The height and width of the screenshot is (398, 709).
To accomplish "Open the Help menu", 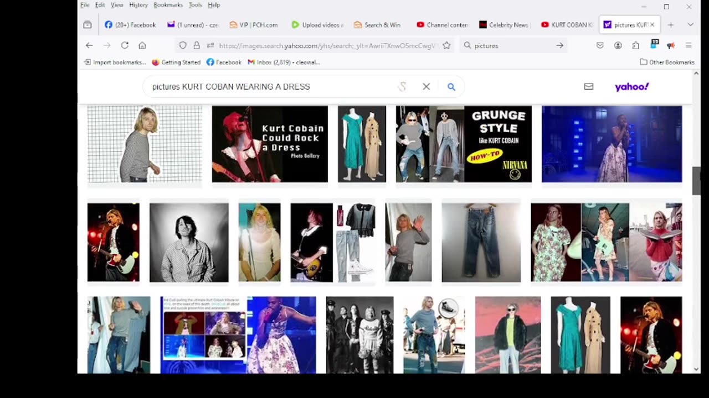I will pos(214,5).
